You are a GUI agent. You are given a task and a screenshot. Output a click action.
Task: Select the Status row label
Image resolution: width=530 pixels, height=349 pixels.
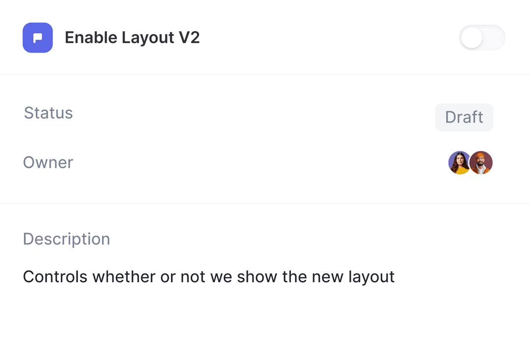click(48, 113)
